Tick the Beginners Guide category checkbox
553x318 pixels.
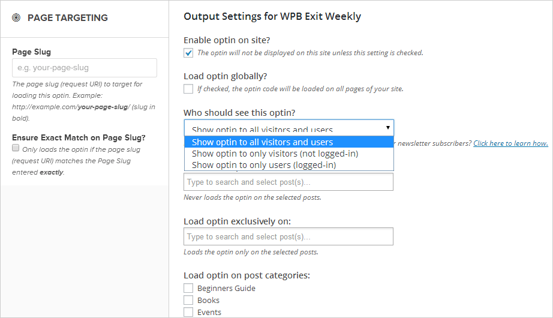(188, 289)
